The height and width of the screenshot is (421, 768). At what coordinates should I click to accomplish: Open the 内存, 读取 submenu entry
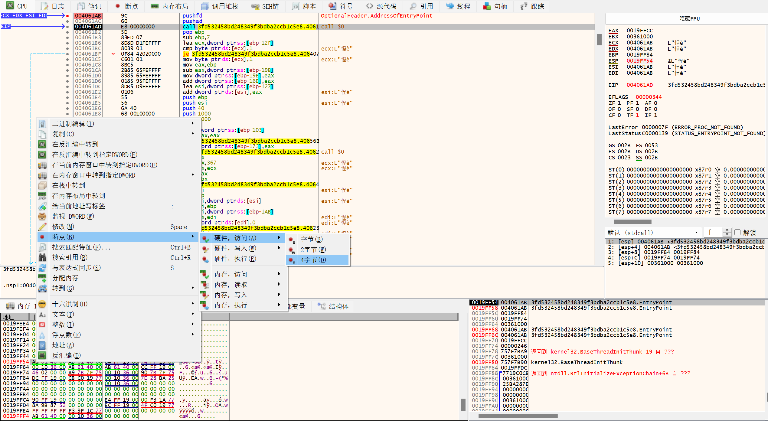(242, 285)
